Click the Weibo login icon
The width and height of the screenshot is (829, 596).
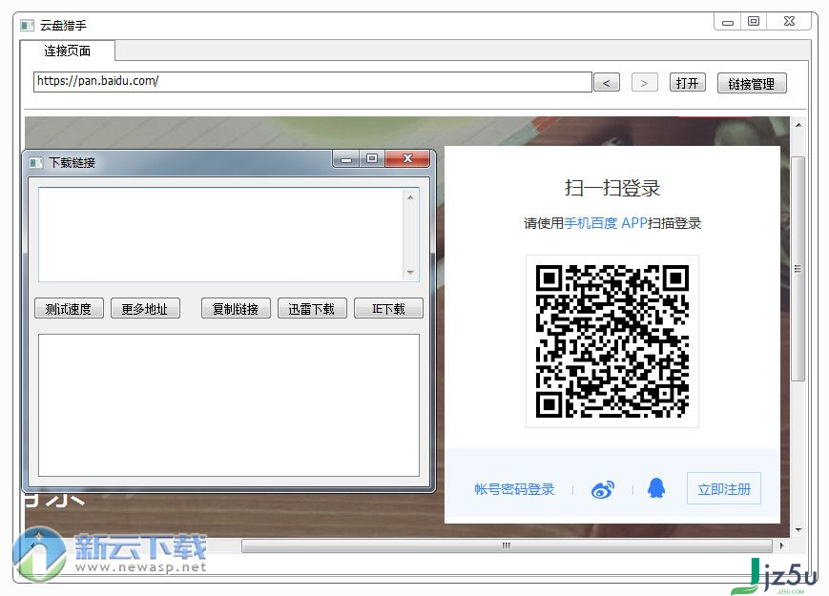tap(603, 489)
